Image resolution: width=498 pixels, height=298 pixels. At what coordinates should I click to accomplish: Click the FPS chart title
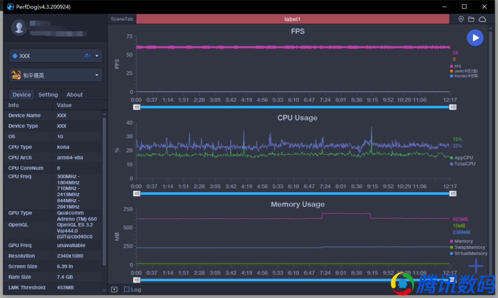pos(298,31)
